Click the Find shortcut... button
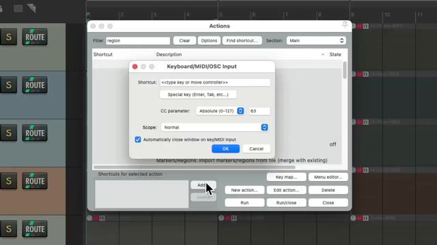 click(242, 41)
